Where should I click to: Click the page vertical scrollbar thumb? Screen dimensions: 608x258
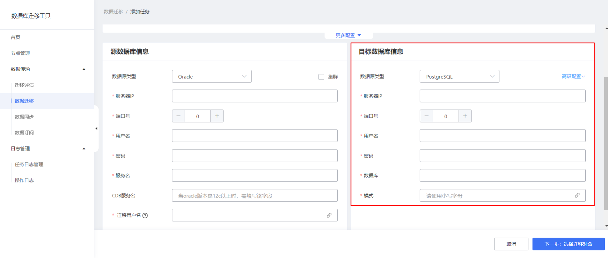[x=606, y=143]
